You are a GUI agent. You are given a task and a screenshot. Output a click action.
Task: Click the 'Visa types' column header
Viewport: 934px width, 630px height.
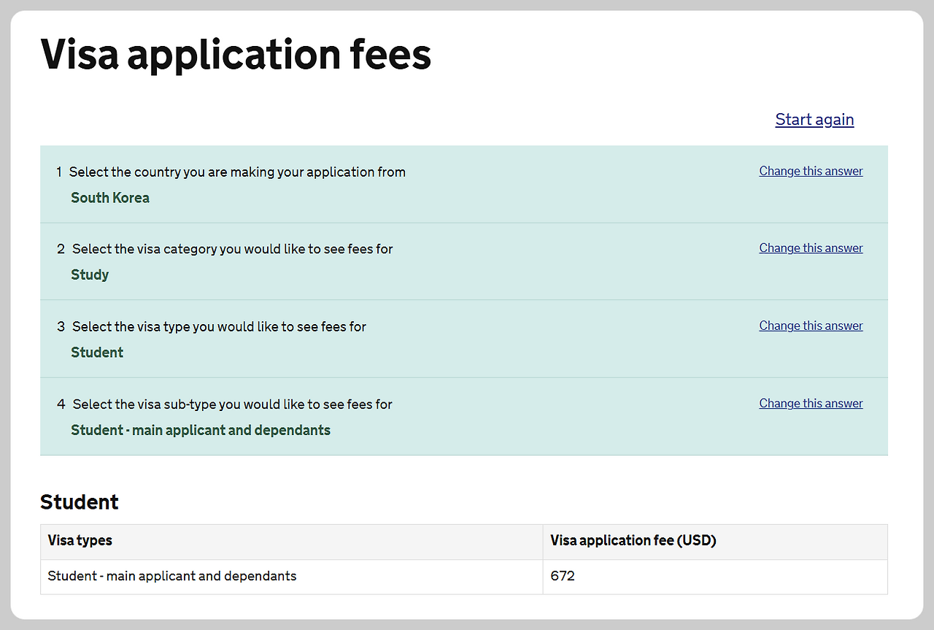click(x=292, y=542)
